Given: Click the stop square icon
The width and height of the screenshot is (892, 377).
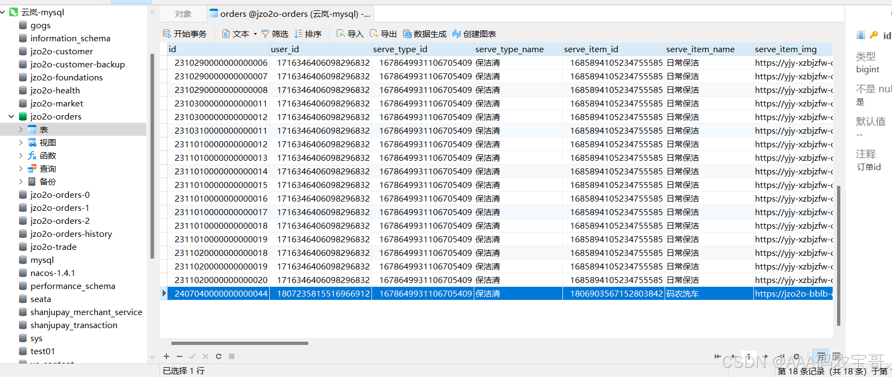Looking at the screenshot, I should (x=232, y=356).
